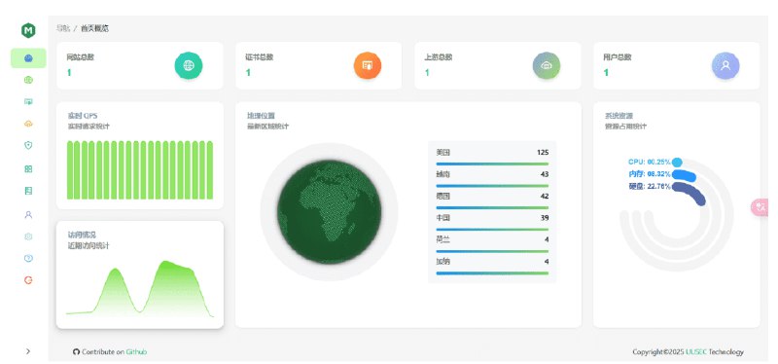Click the 中国 row in region list

pyautogui.click(x=492, y=218)
